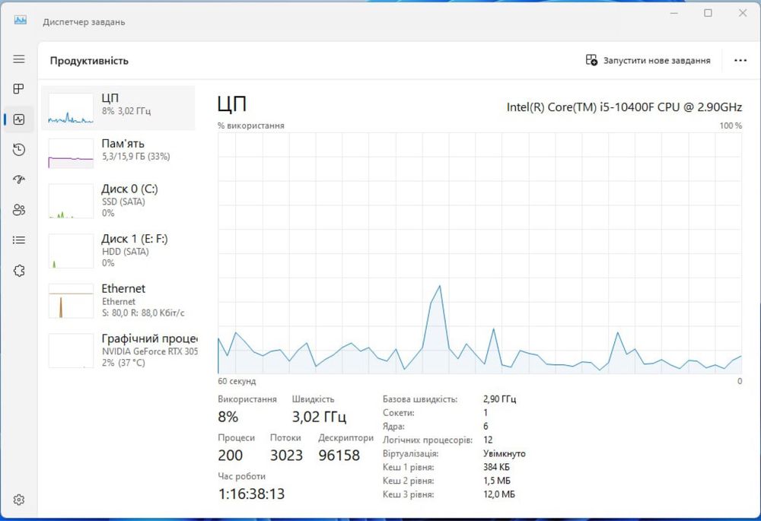Click the Диск 1 mini graph thumbnail
Screen dimensions: 761x521
71,251
